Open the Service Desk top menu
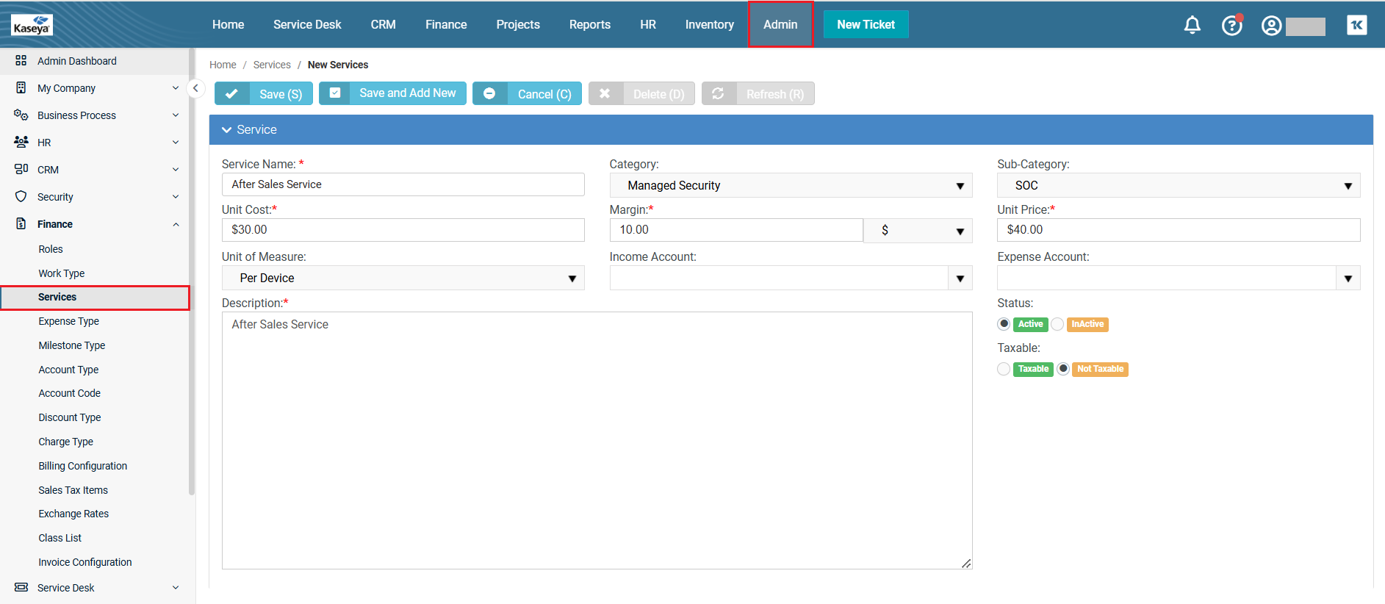 (x=307, y=25)
